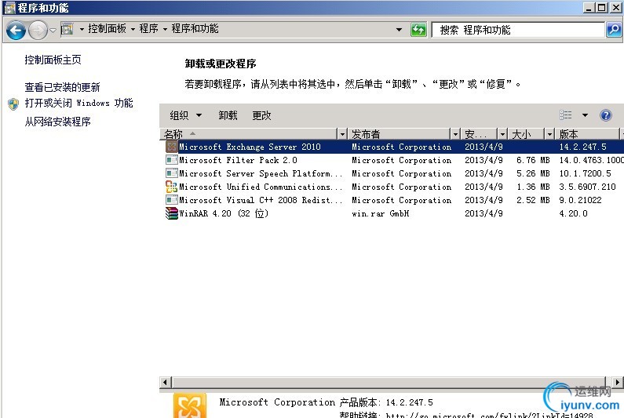Image resolution: width=624 pixels, height=418 pixels.
Task: Click the blue help question icon
Action: 605,115
